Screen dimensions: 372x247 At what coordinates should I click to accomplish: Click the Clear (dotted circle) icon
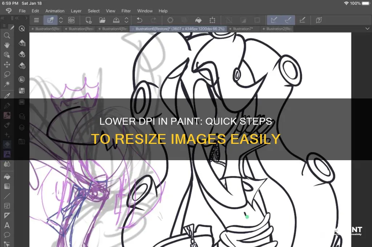(170, 20)
